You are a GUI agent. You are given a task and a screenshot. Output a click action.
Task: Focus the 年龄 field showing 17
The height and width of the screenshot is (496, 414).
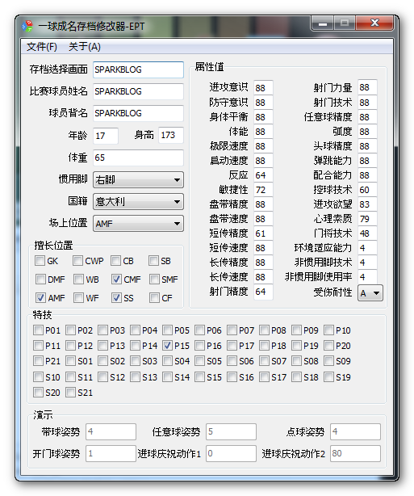[106, 136]
